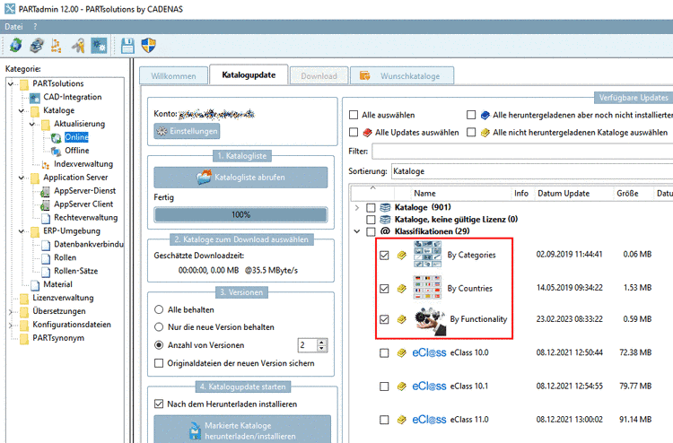The image size is (673, 443).
Task: Select the By Countries flags thumbnail
Action: coord(427,287)
